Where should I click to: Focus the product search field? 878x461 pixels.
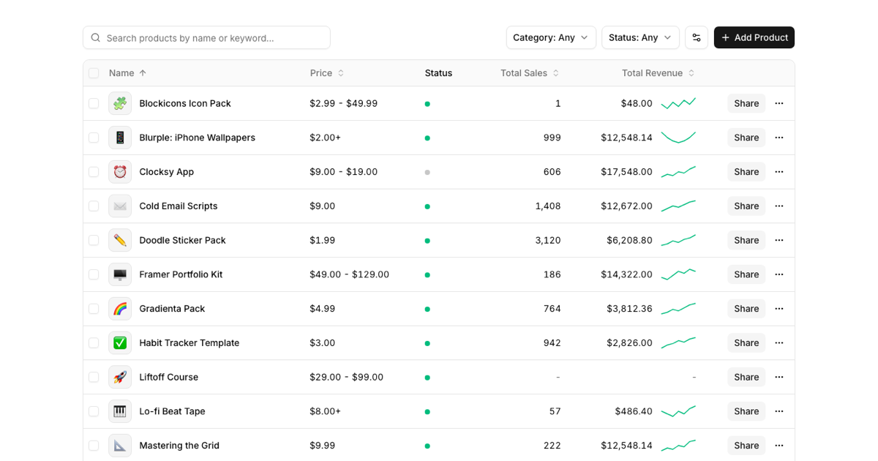[x=206, y=37]
